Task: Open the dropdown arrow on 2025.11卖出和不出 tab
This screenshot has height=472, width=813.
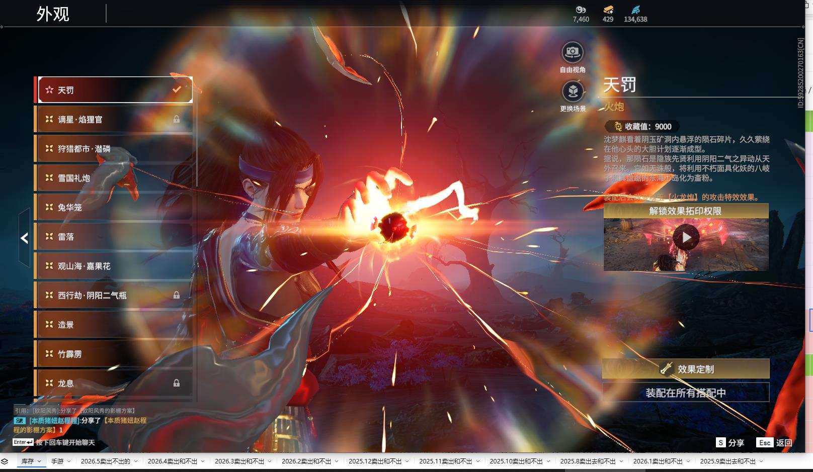Action: [x=478, y=461]
